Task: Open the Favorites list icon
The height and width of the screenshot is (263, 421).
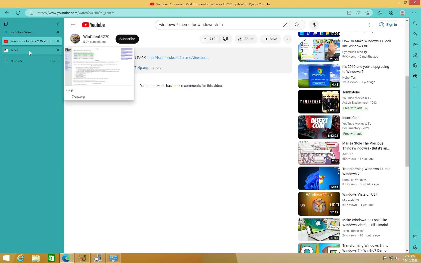Action: pos(380,13)
